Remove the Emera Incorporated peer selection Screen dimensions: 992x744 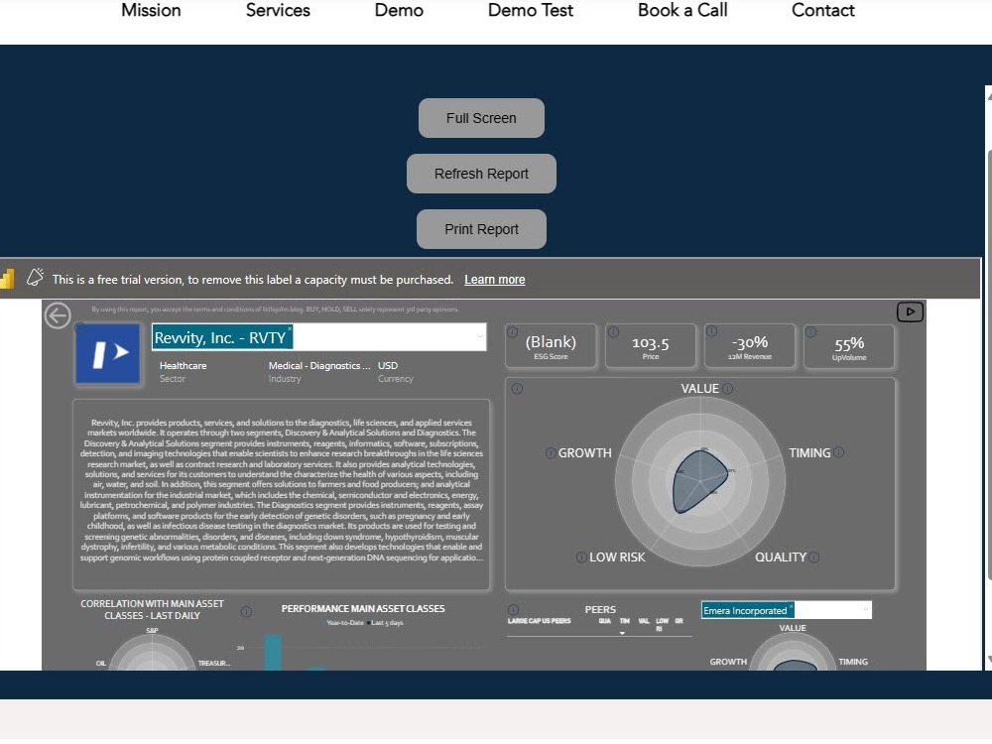coord(791,607)
